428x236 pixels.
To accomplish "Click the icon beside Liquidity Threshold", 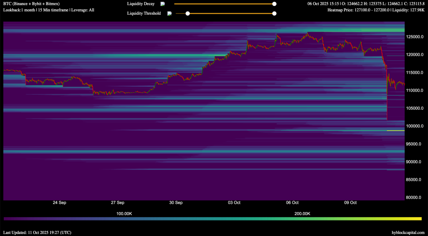I will 169,14.
